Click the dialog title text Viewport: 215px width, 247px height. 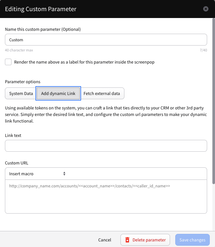click(x=41, y=9)
